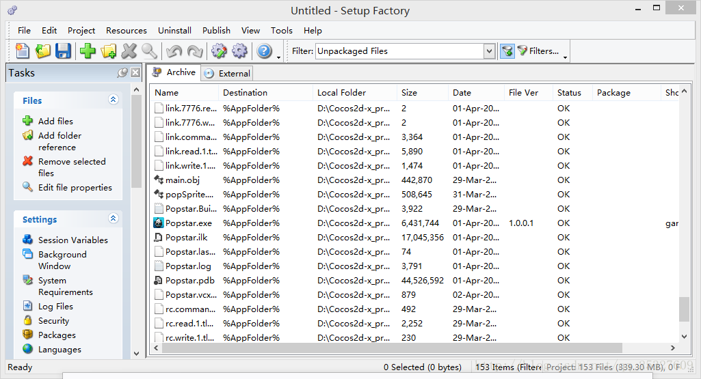Collapse the Files section in the Tasks pane
The image size is (701, 379).
click(x=114, y=100)
